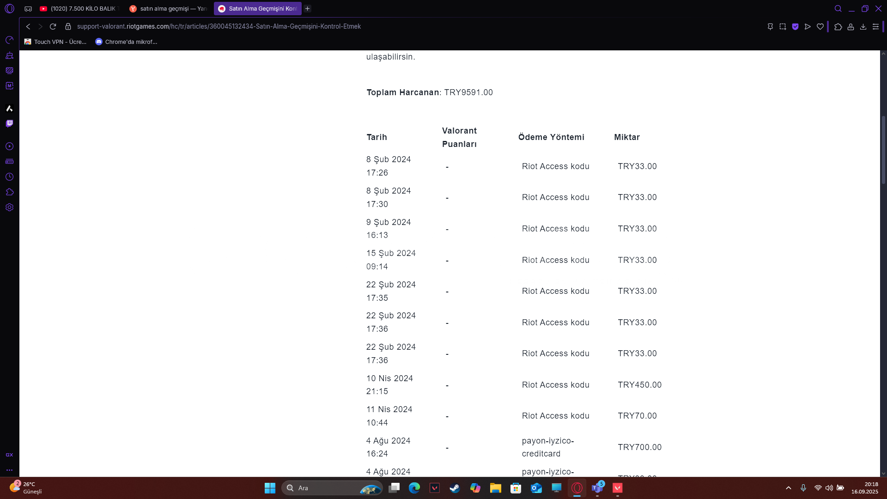The width and height of the screenshot is (887, 499).
Task: Select the Satın Alma Geçmişini Kontrol tab
Action: point(258,8)
